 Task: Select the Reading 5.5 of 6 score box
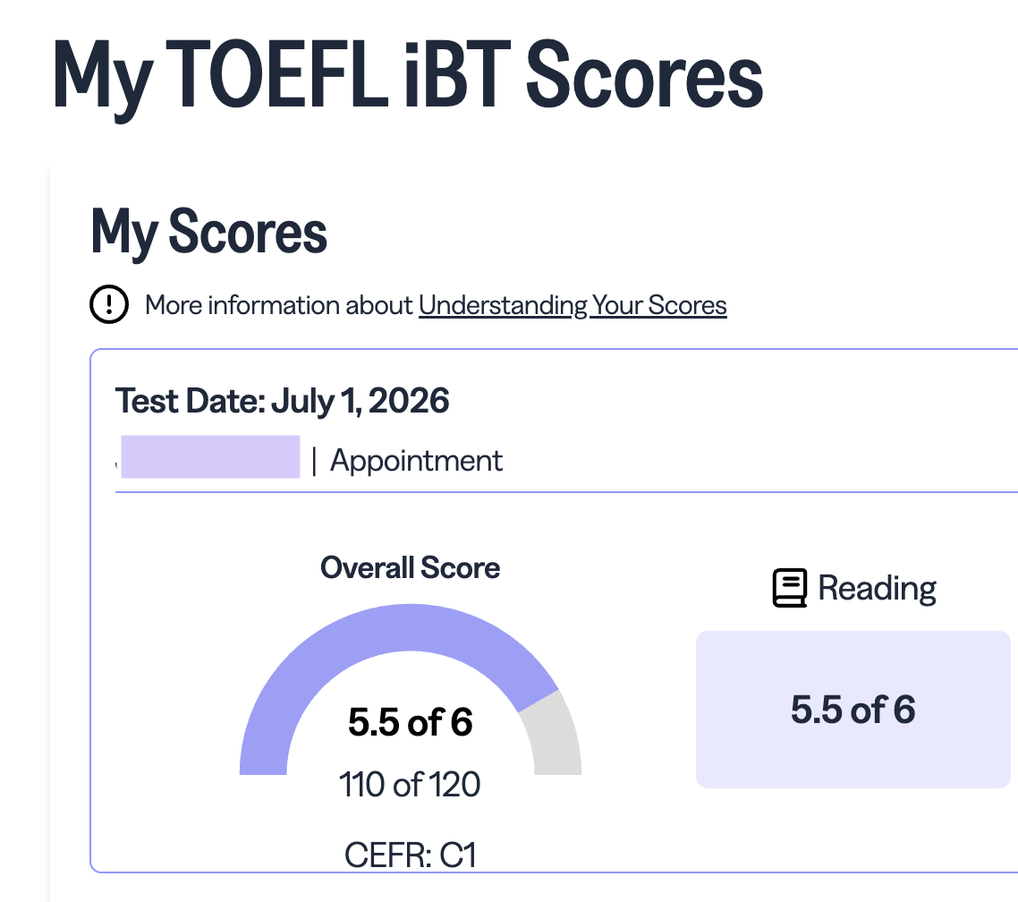[x=853, y=709]
